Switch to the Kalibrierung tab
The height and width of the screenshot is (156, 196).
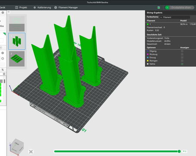tap(42, 7)
